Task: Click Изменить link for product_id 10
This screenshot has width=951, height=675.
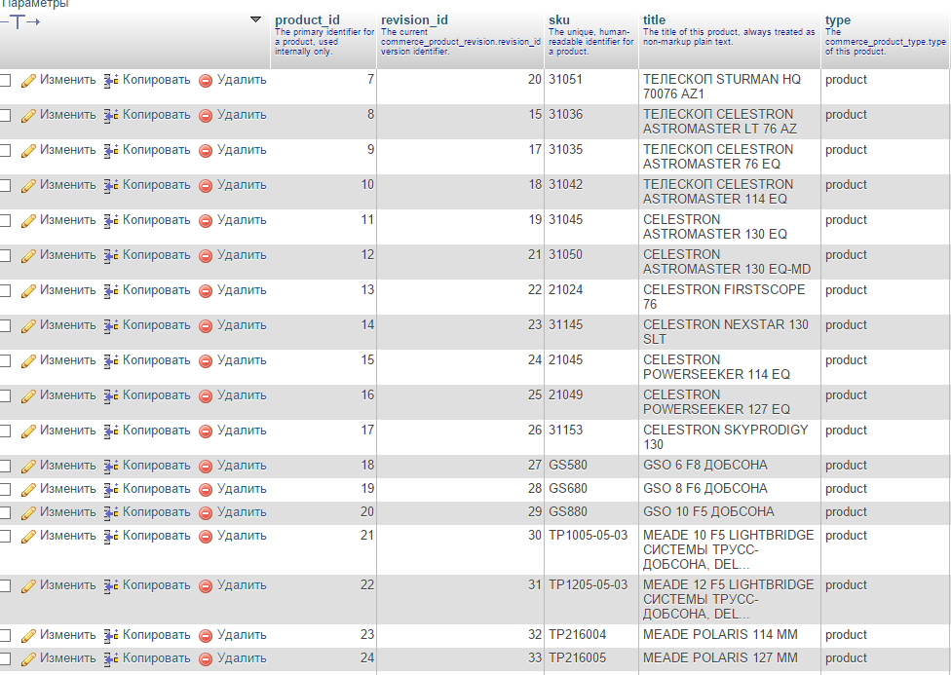Action: [68, 185]
